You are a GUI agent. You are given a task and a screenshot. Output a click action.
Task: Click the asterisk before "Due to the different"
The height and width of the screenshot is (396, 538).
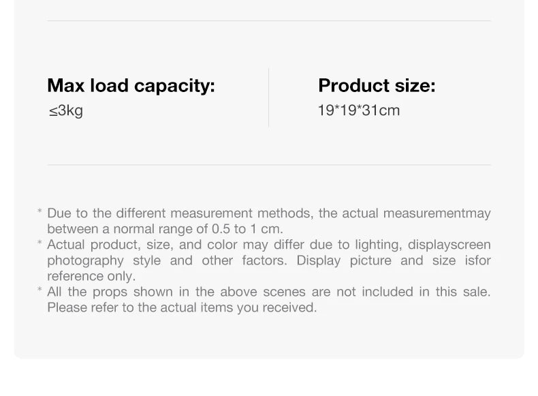[x=39, y=214]
